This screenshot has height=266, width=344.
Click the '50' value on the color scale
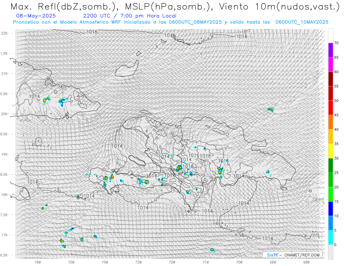click(x=336, y=101)
